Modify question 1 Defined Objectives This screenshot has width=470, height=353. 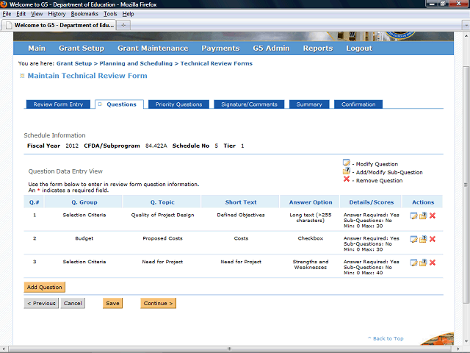coord(413,215)
